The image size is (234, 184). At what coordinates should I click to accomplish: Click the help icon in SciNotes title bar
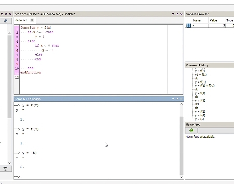(173, 14)
